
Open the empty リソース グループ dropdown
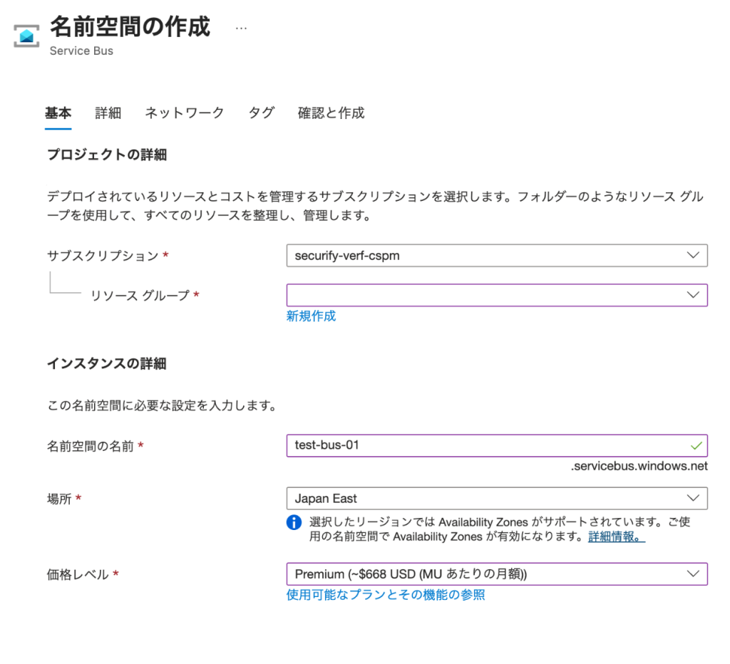(496, 295)
